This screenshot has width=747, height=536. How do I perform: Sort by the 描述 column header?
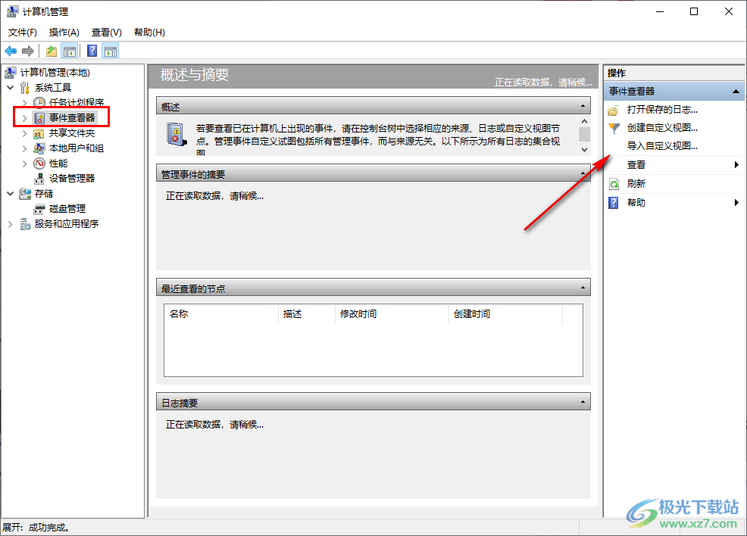[x=306, y=314]
